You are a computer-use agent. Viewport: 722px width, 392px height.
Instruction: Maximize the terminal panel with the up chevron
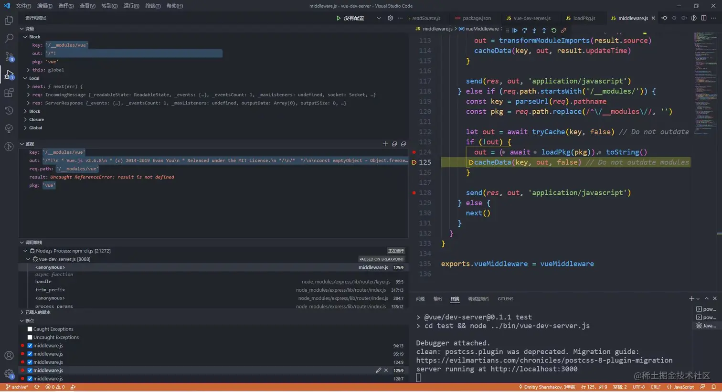(x=707, y=298)
